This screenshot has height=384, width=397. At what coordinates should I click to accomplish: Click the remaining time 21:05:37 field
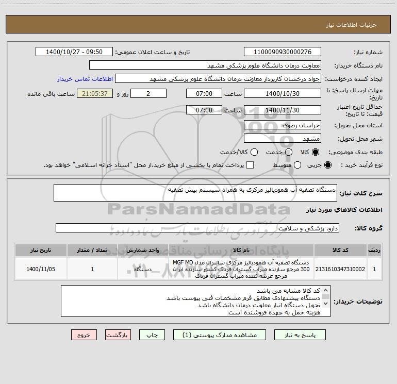pos(95,93)
